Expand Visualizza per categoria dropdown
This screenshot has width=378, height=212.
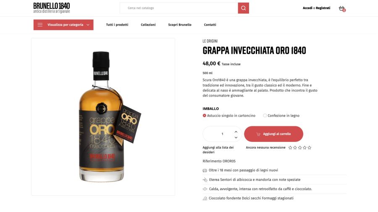63,25
